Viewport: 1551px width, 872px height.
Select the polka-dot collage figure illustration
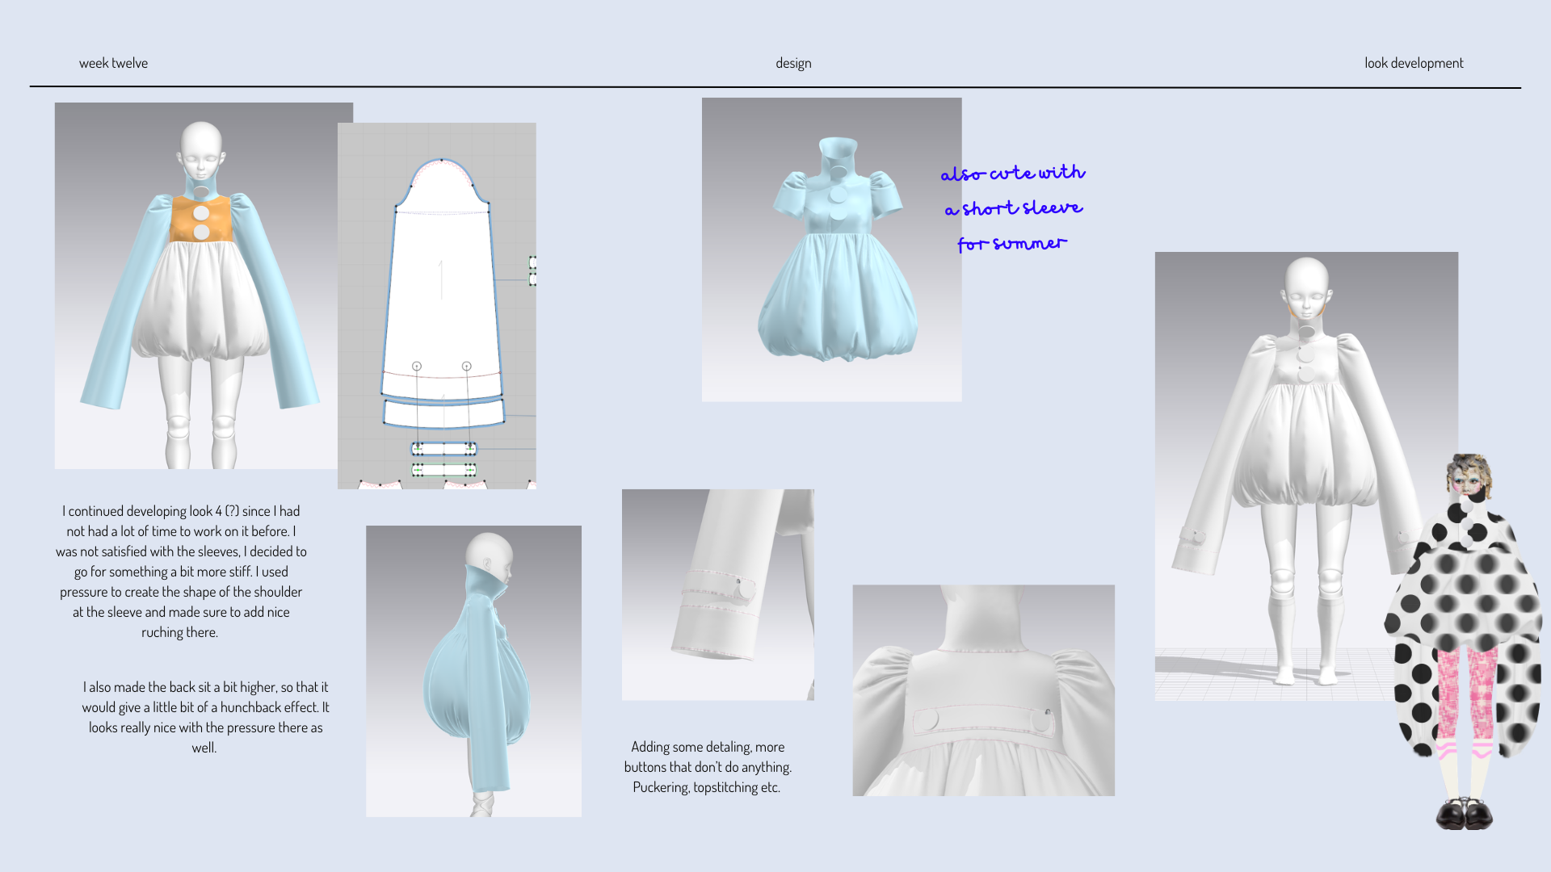[1463, 642]
